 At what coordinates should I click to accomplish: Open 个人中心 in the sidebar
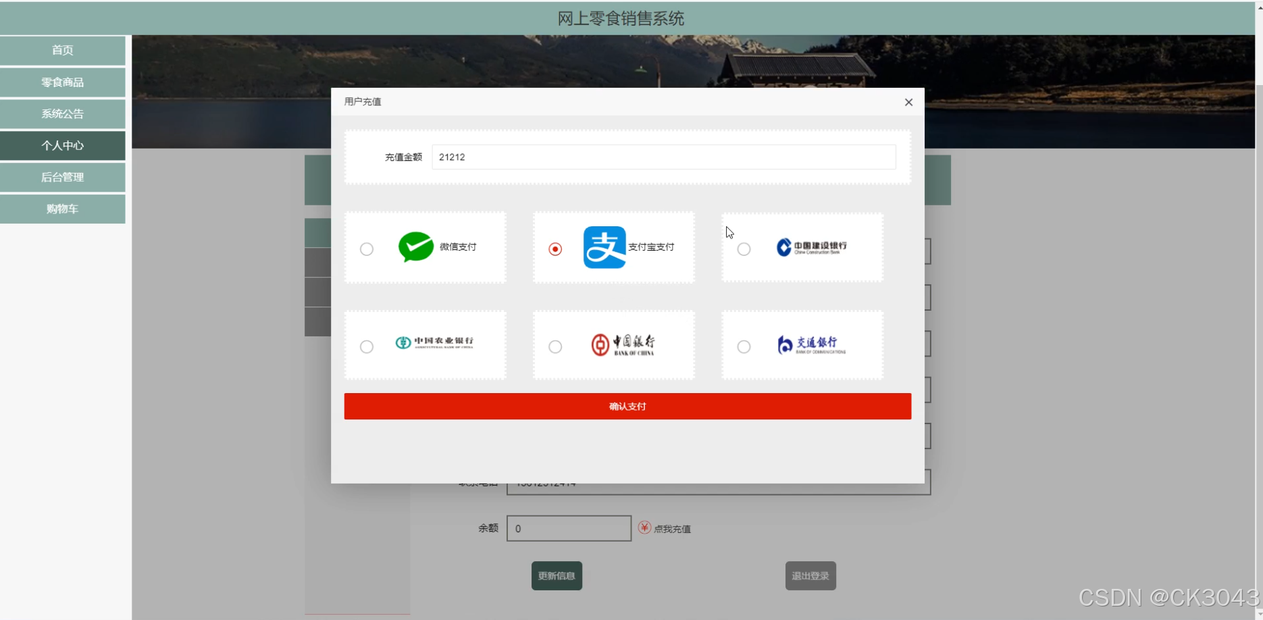pos(63,145)
